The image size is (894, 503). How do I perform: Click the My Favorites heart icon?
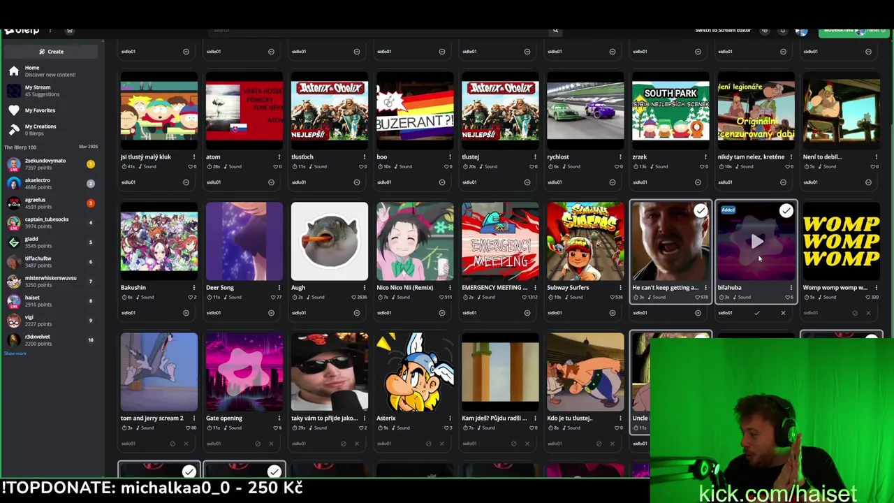[x=14, y=110]
